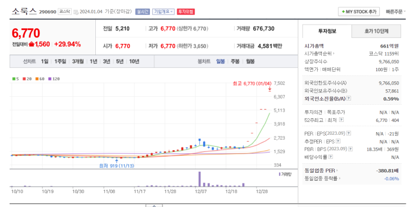
Task: Click the help icon next to 52주최고 최저
Action: pyautogui.click(x=341, y=120)
